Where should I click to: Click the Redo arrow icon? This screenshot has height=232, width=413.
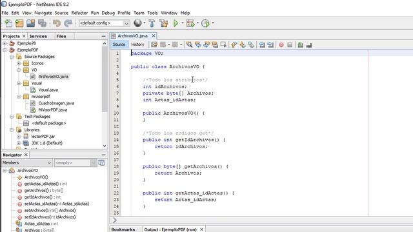coord(68,23)
